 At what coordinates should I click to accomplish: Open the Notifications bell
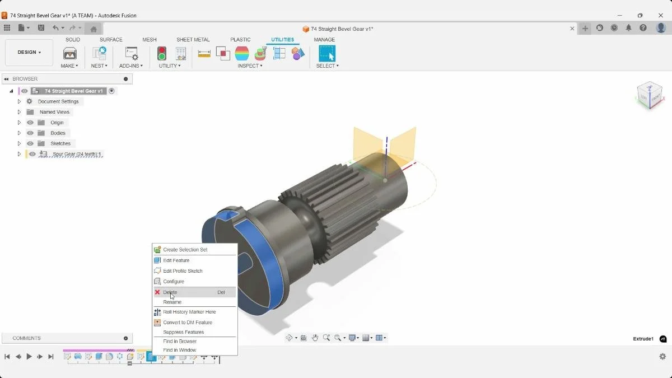(x=629, y=28)
